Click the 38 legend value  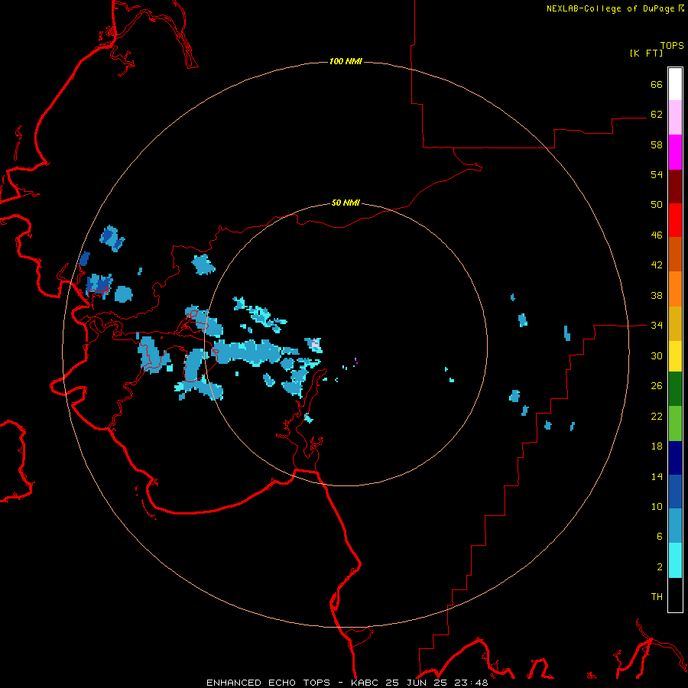(657, 295)
